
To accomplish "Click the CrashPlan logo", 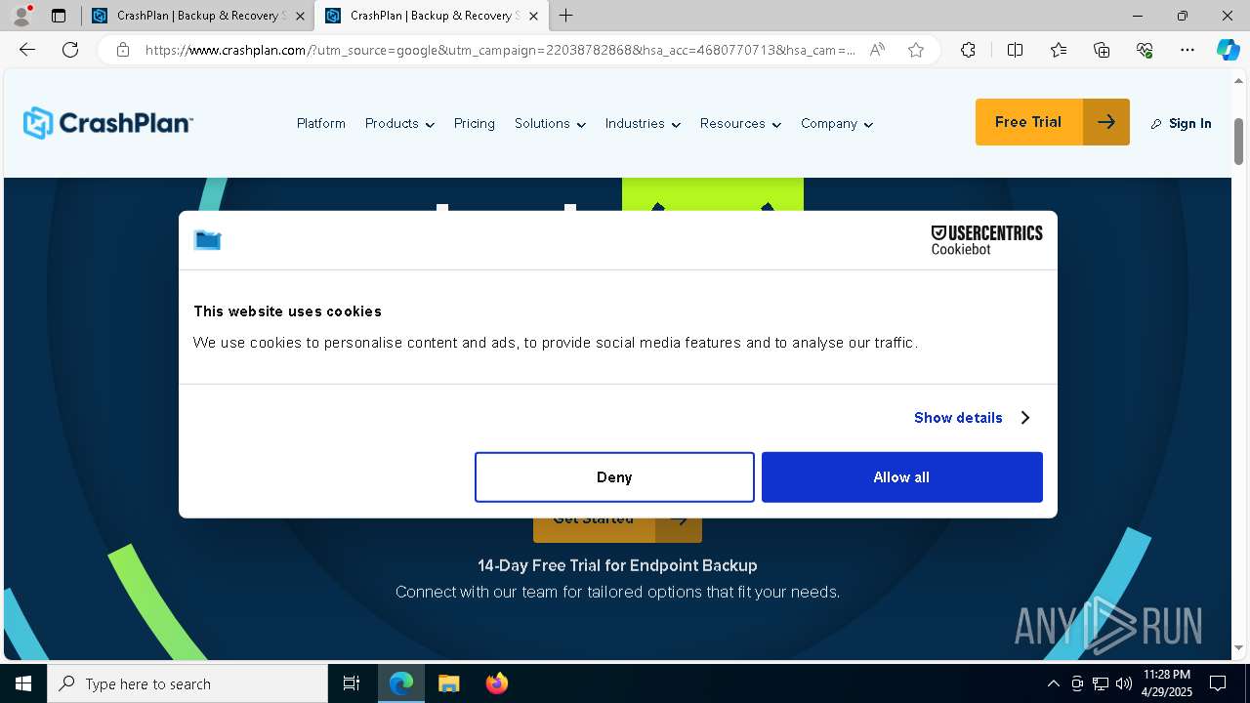I will [x=107, y=123].
